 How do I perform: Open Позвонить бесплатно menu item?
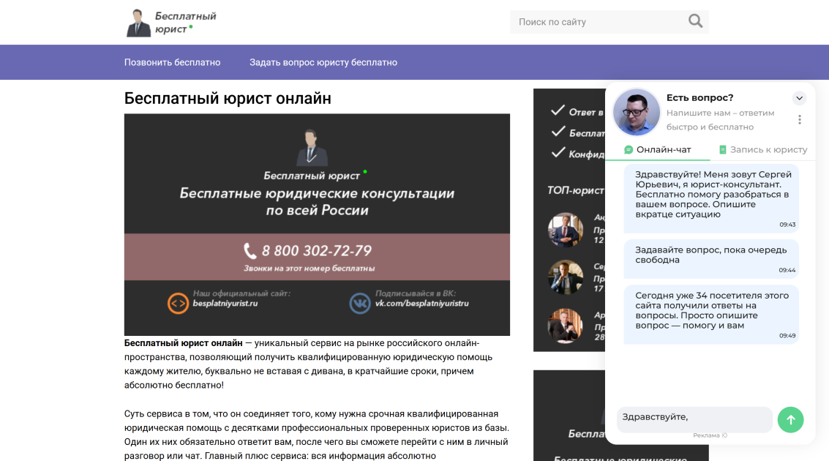(x=173, y=62)
